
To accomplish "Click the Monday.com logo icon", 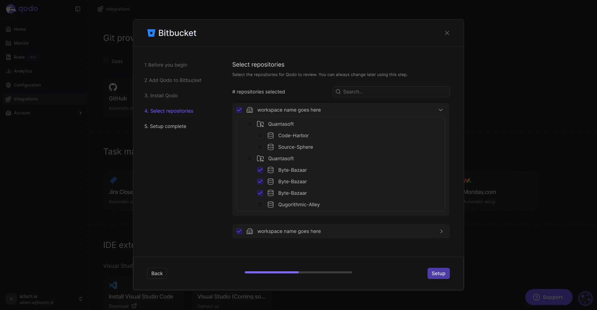I will coord(468,181).
